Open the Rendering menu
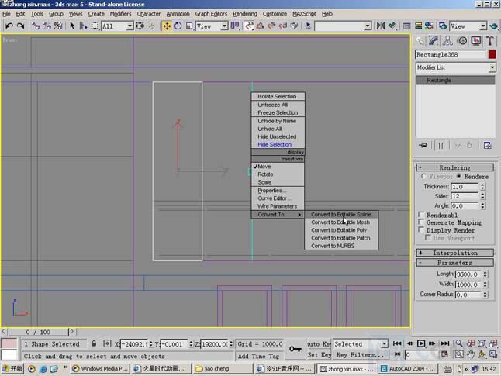Viewport: 501px width, 376px height. [245, 14]
